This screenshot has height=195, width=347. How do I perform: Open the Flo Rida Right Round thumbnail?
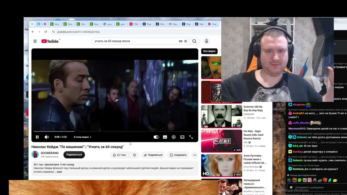click(221, 141)
